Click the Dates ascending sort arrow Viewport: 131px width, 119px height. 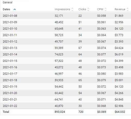click(15, 9)
